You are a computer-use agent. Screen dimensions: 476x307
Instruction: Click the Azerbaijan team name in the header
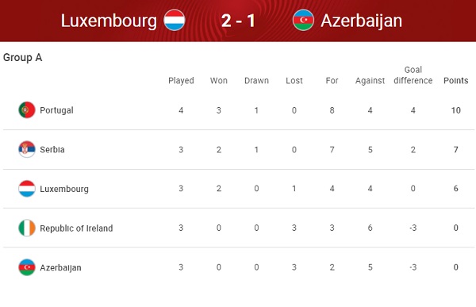(x=361, y=21)
